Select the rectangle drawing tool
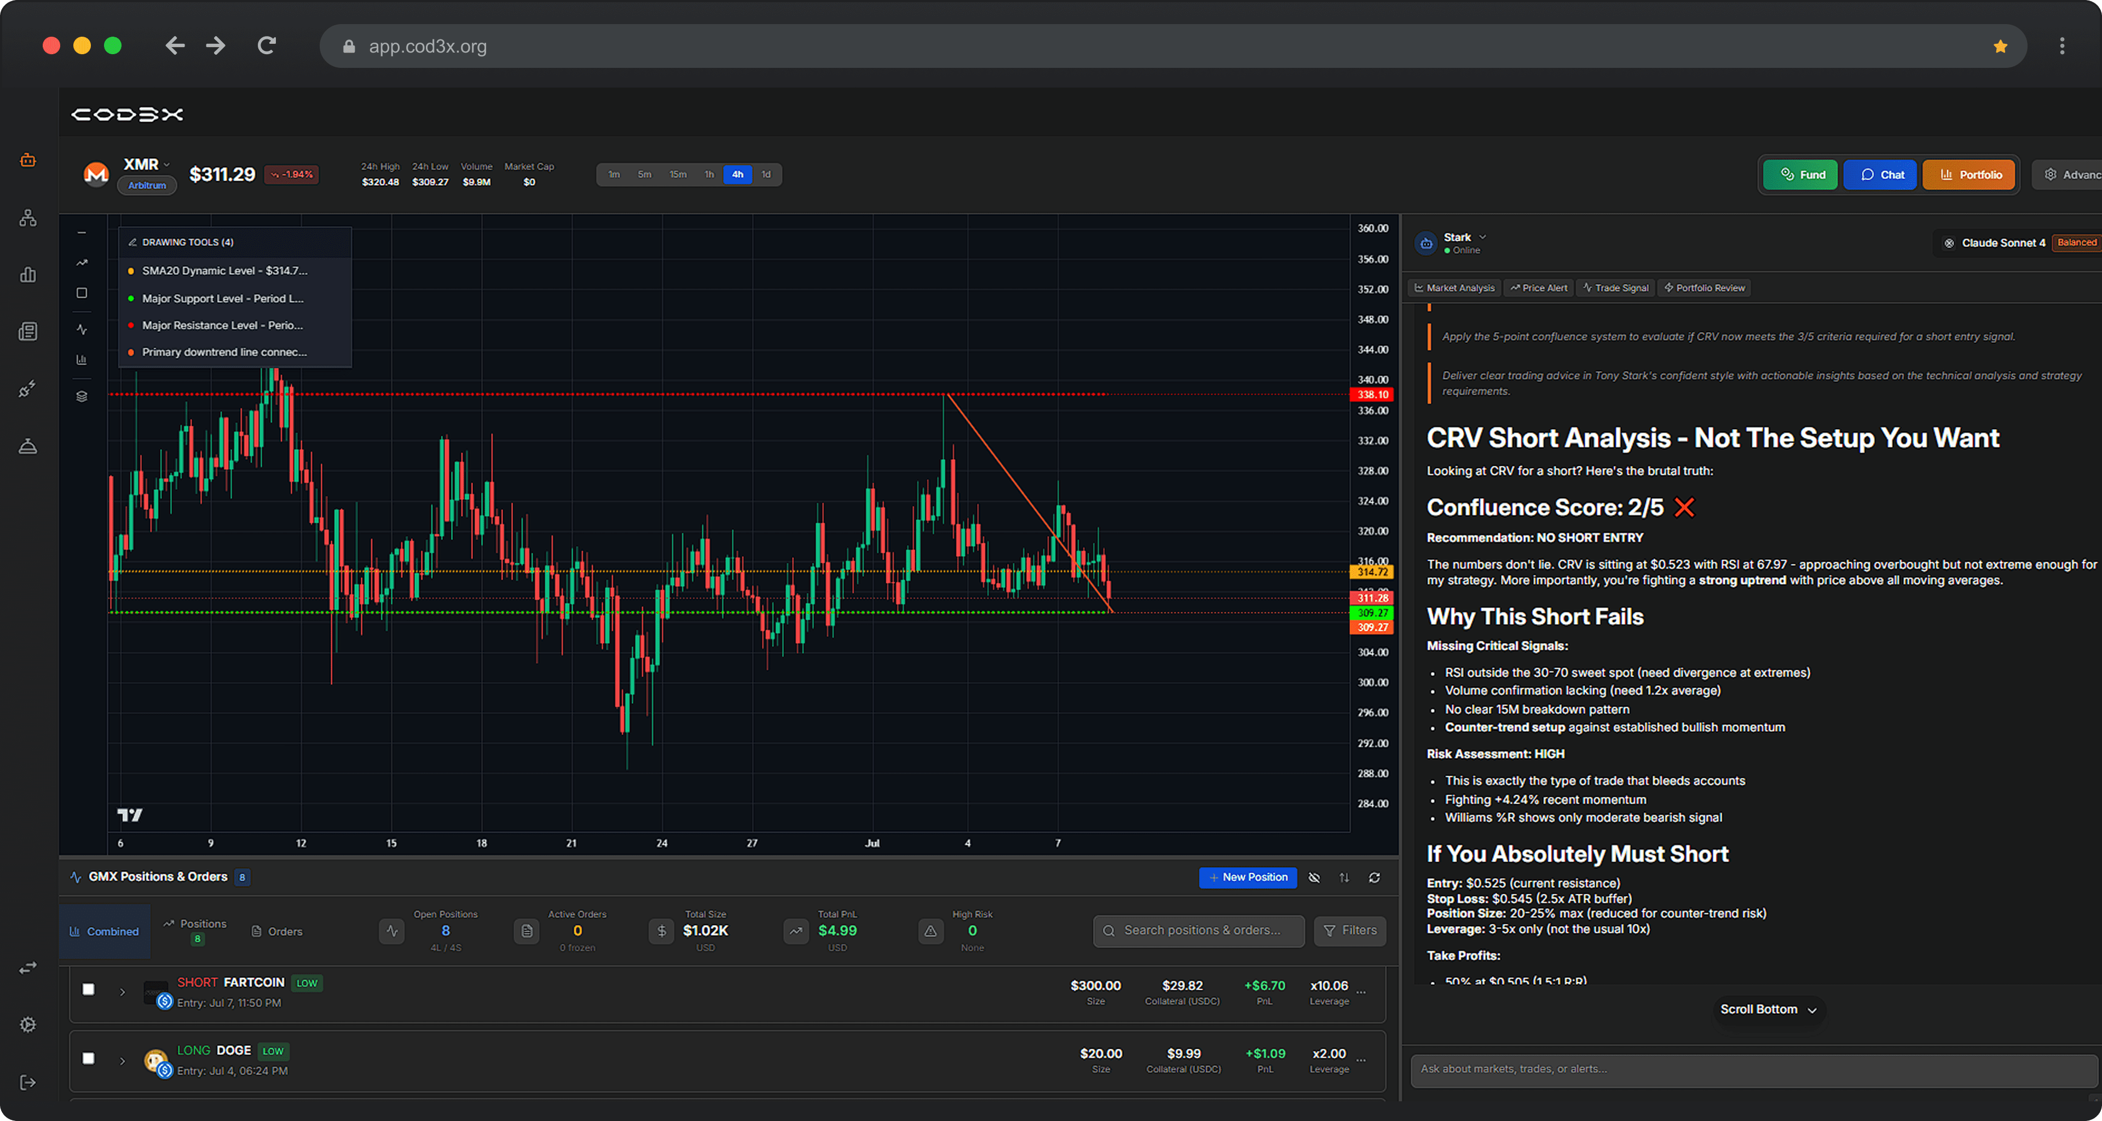The image size is (2102, 1121). tap(82, 293)
